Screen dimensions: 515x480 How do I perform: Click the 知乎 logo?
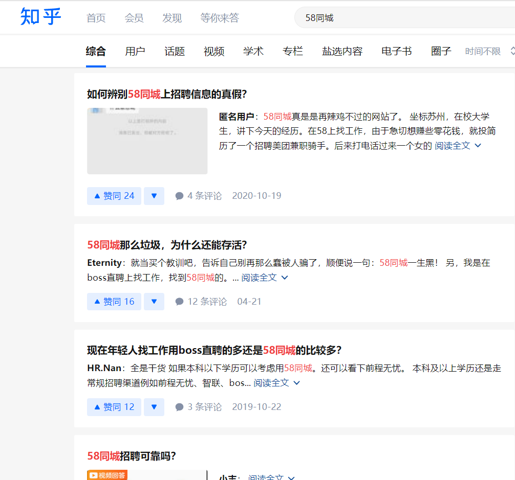(x=41, y=17)
